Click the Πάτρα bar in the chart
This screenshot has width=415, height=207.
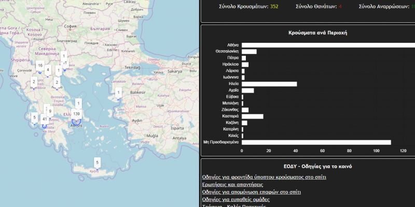coord(244,58)
